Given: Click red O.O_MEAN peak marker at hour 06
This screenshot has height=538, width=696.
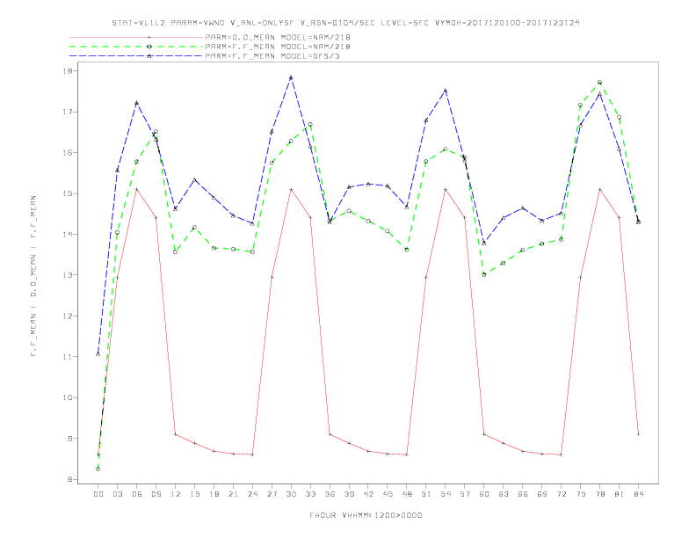Looking at the screenshot, I should [x=137, y=190].
